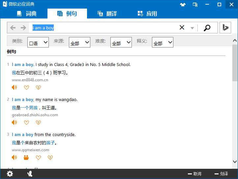Screen dimensions: 238x179
Task: Open the 词典 dictionary tab
Action: 27,14
